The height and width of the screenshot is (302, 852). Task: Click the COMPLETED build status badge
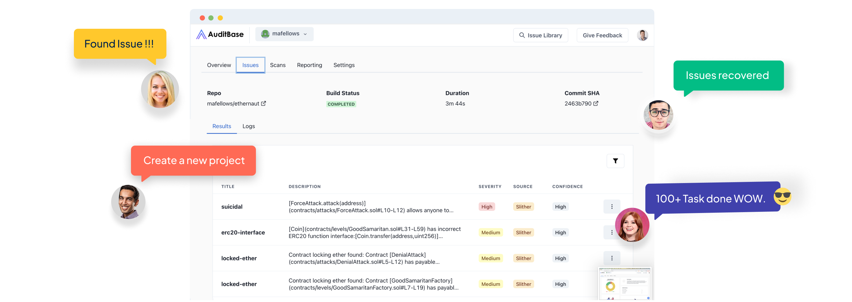(341, 104)
